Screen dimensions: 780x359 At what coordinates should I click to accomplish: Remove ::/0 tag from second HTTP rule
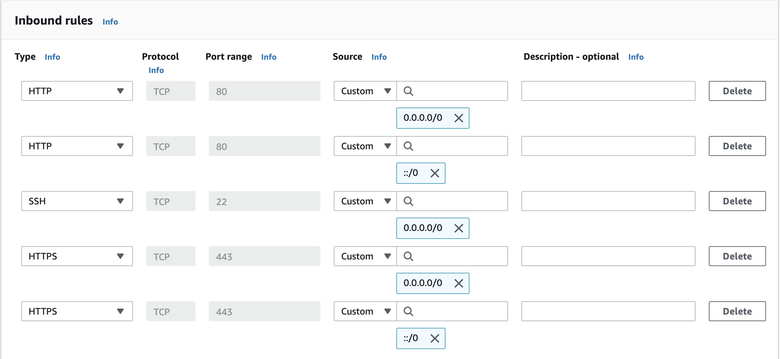tap(435, 173)
